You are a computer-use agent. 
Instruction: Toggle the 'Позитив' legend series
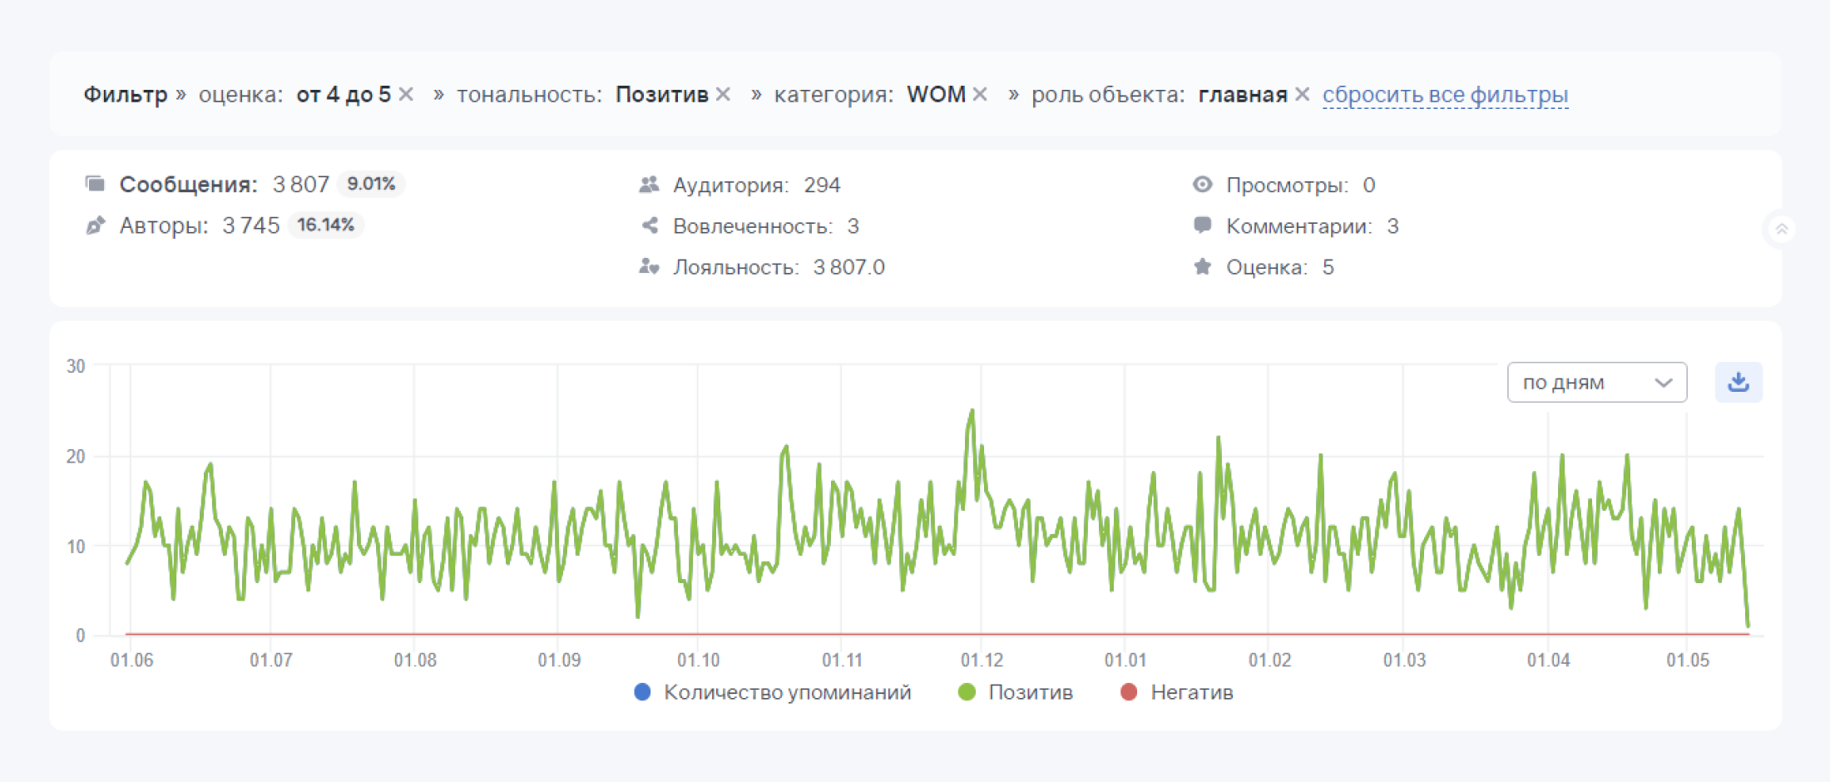[1016, 692]
